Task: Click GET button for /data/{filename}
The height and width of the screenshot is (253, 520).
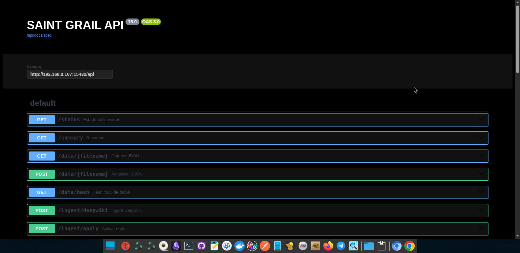Action: tap(42, 156)
